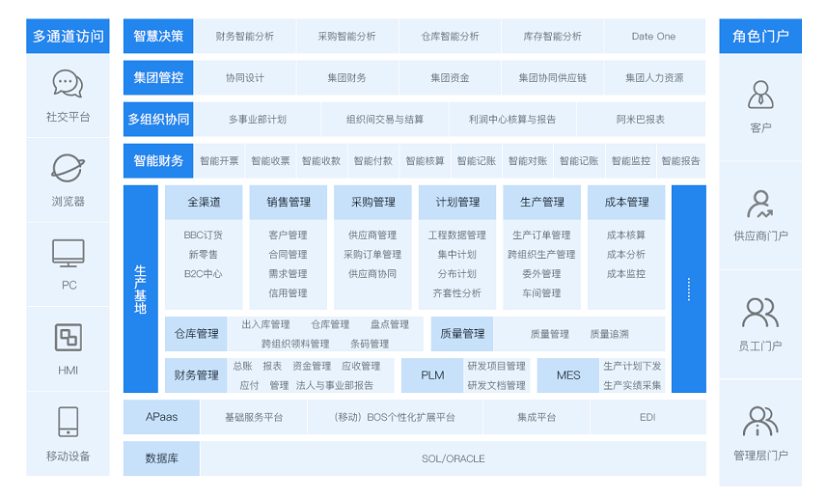Viewport: 826px width, 498px height.
Task: Select 组织间交易与结算 cell
Action: click(x=385, y=119)
